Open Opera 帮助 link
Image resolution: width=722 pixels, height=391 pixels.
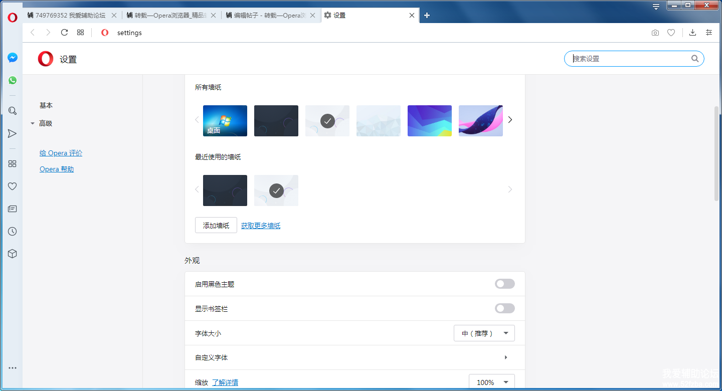pyautogui.click(x=57, y=169)
